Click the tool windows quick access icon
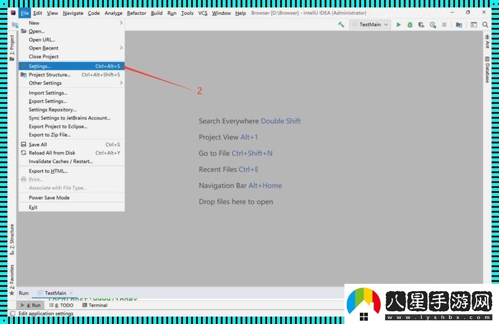This screenshot has height=324, width=499. pos(13,313)
